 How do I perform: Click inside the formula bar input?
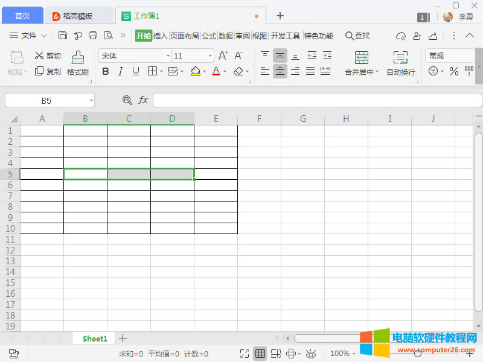[317, 100]
